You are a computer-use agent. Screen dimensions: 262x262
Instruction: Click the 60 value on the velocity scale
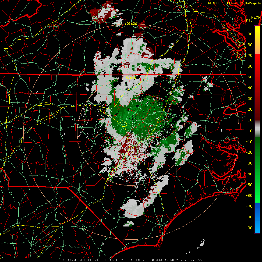click(x=250, y=66)
